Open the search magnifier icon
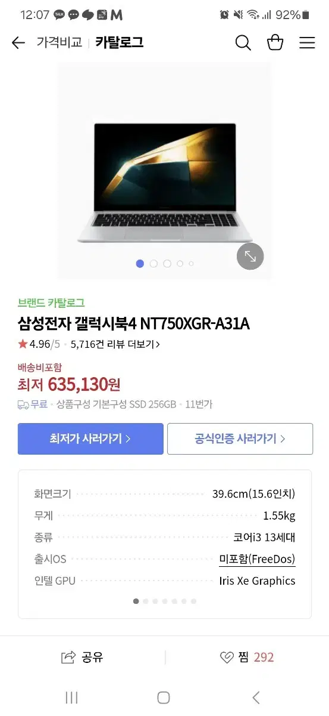This screenshot has width=329, height=716. [x=243, y=43]
